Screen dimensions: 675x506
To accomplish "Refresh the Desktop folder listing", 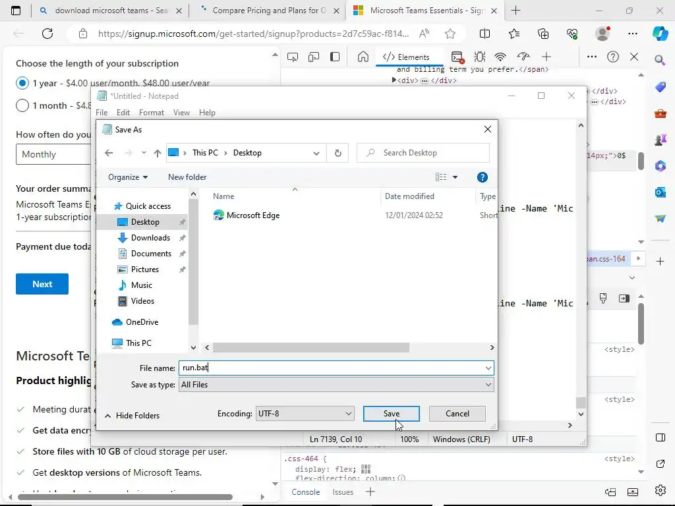I will click(x=338, y=153).
